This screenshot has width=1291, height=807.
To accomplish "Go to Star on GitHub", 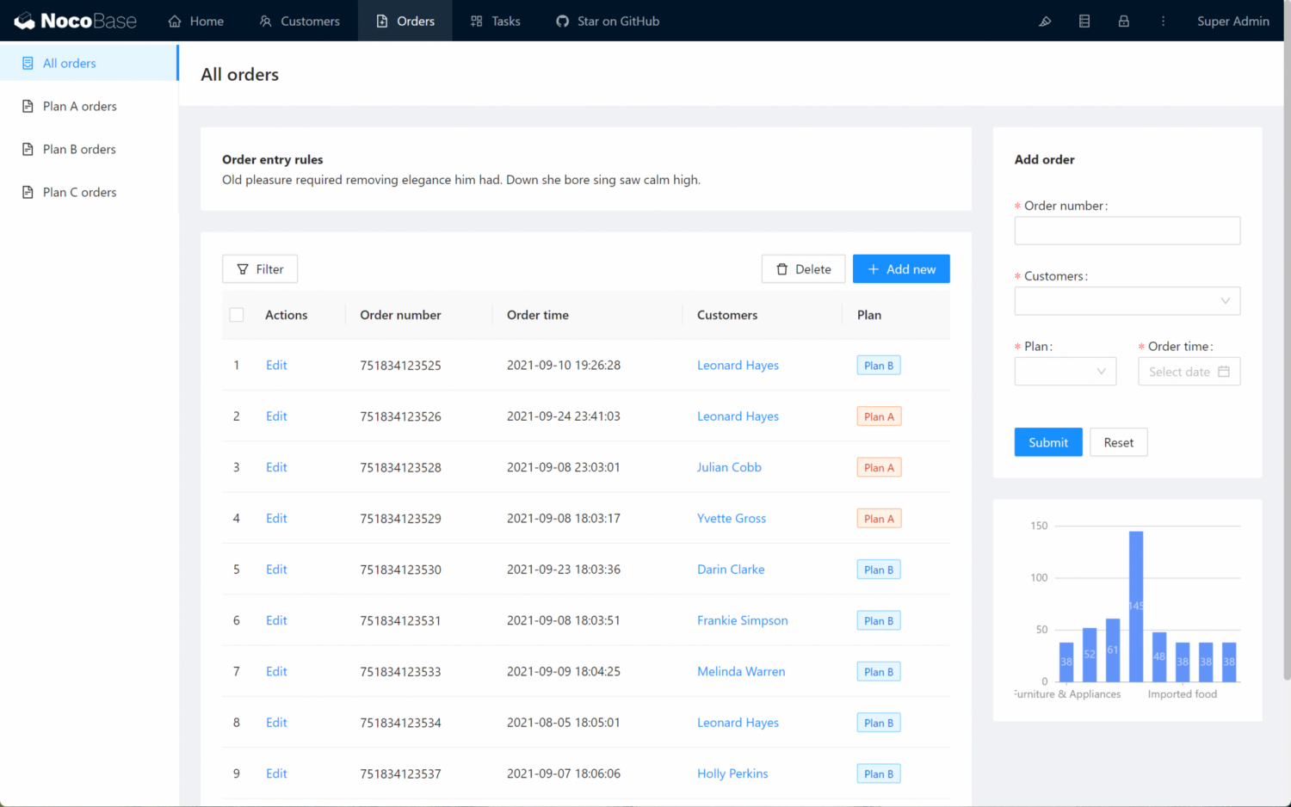I will [608, 21].
